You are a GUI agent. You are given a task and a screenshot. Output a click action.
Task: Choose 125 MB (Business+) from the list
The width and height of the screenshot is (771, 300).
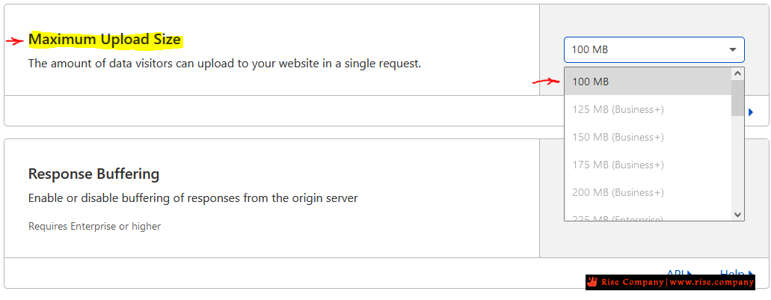coord(648,109)
